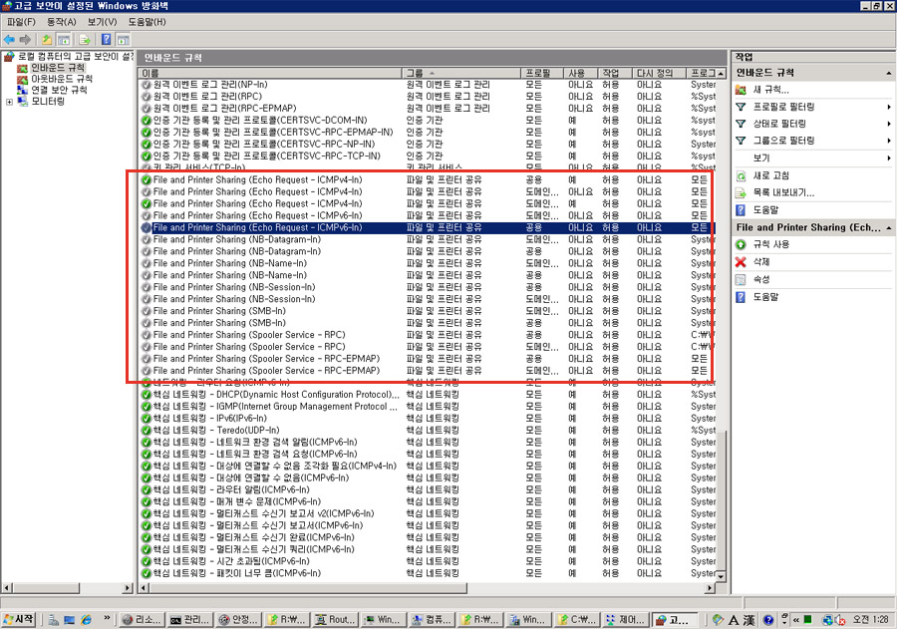
Task: Open the Internet Explorer quick launch icon
Action: click(x=86, y=620)
